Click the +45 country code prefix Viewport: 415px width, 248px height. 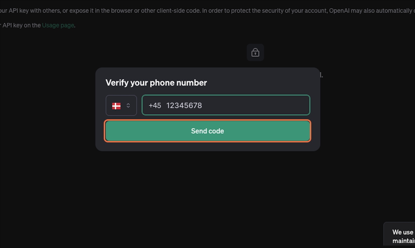point(155,106)
